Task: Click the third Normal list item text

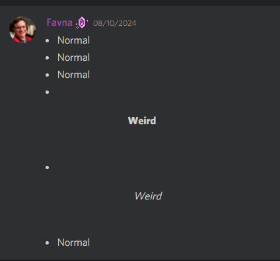Action: (x=73, y=75)
